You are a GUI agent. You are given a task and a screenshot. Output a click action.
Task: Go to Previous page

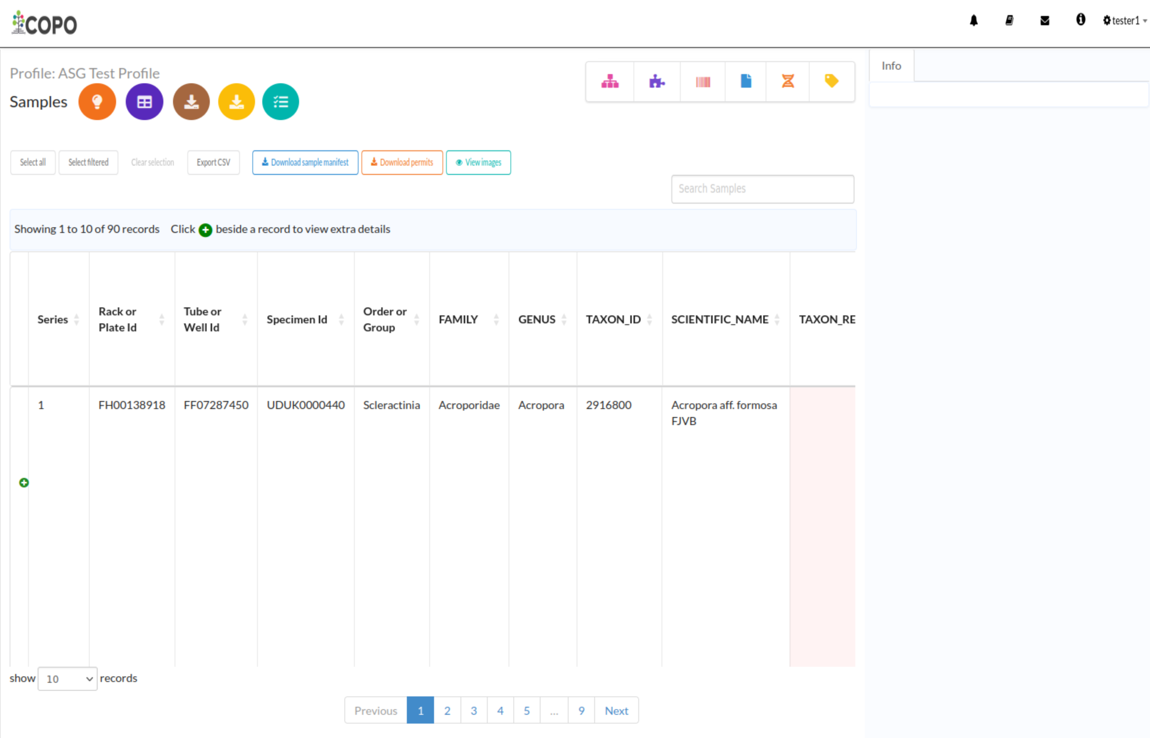tap(375, 710)
